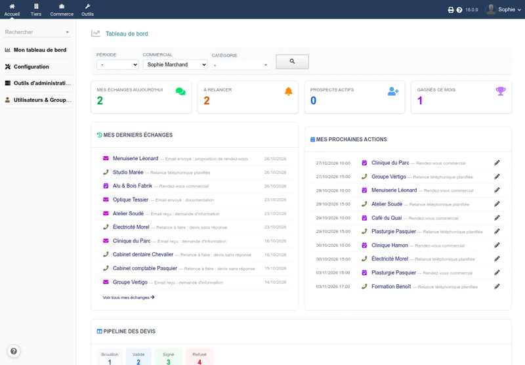Viewport: 525px width, 365px height.
Task: Click the magnifier search button
Action: (292, 62)
